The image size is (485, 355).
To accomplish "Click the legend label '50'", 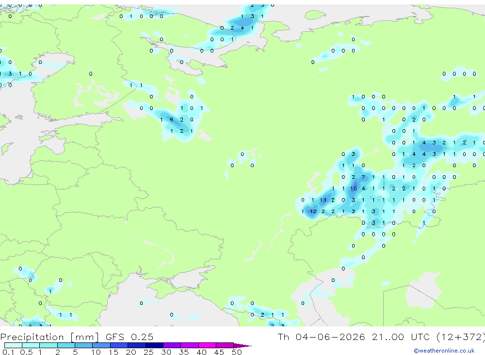I will 237,352.
